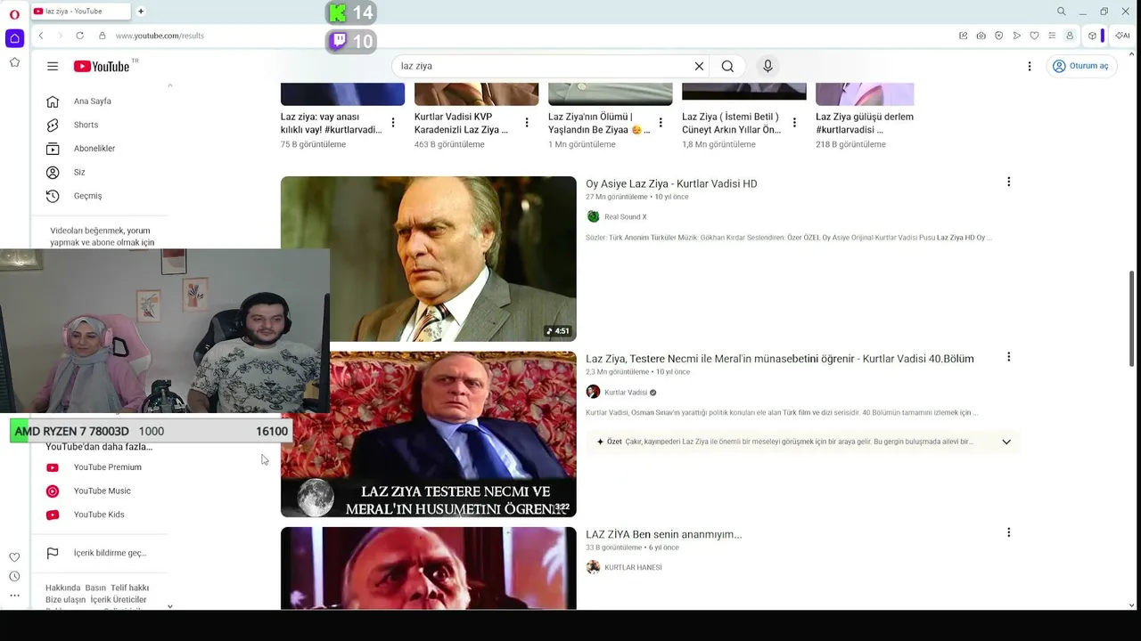
Task: Open Opera sidebar start page home icon
Action: point(14,38)
